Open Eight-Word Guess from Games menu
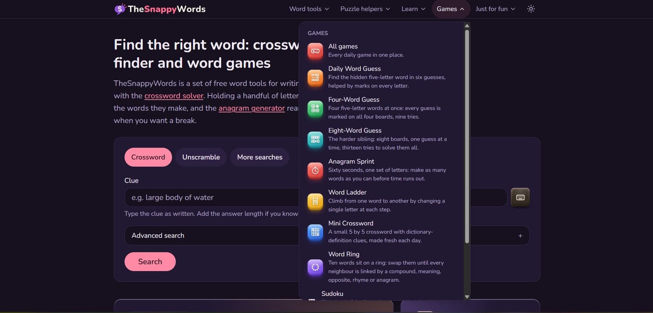This screenshot has height=313, width=653. pos(382,139)
